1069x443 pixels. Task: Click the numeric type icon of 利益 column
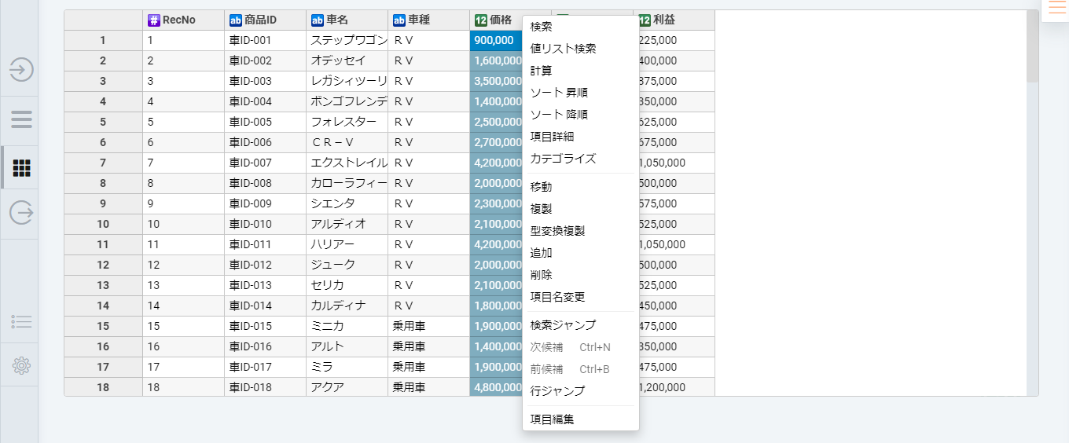point(645,20)
